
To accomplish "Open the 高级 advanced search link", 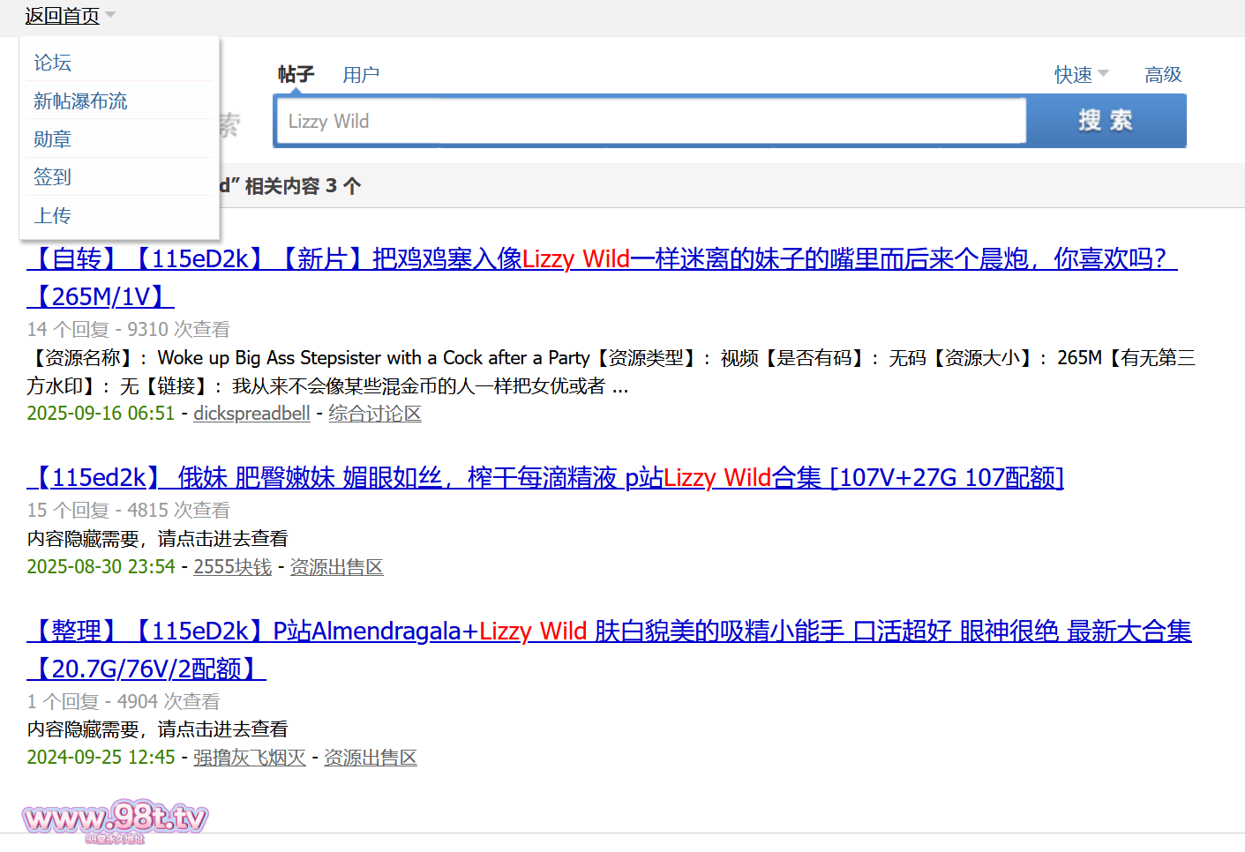I will click(x=1163, y=75).
